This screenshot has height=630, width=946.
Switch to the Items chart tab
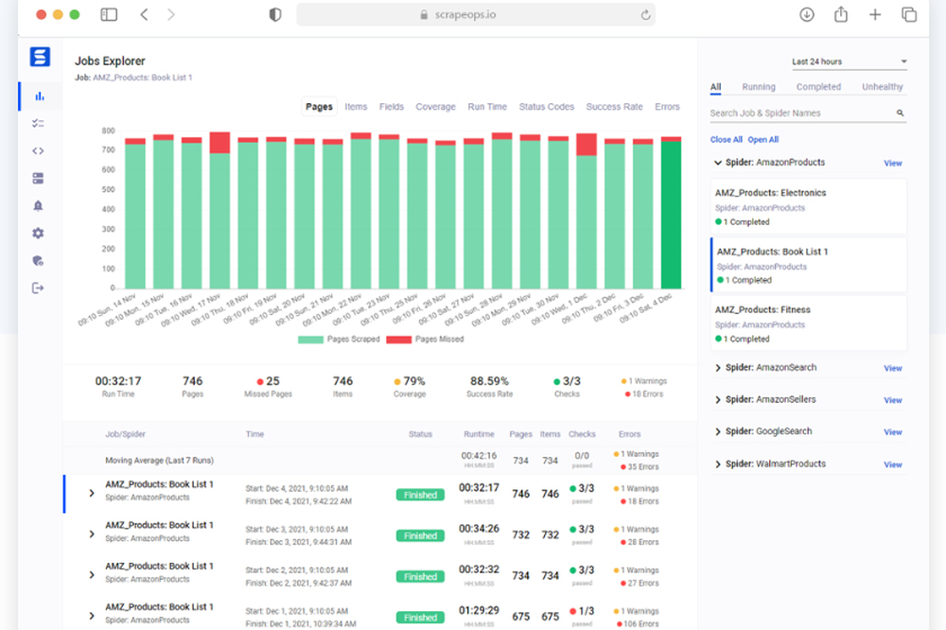[x=356, y=107]
